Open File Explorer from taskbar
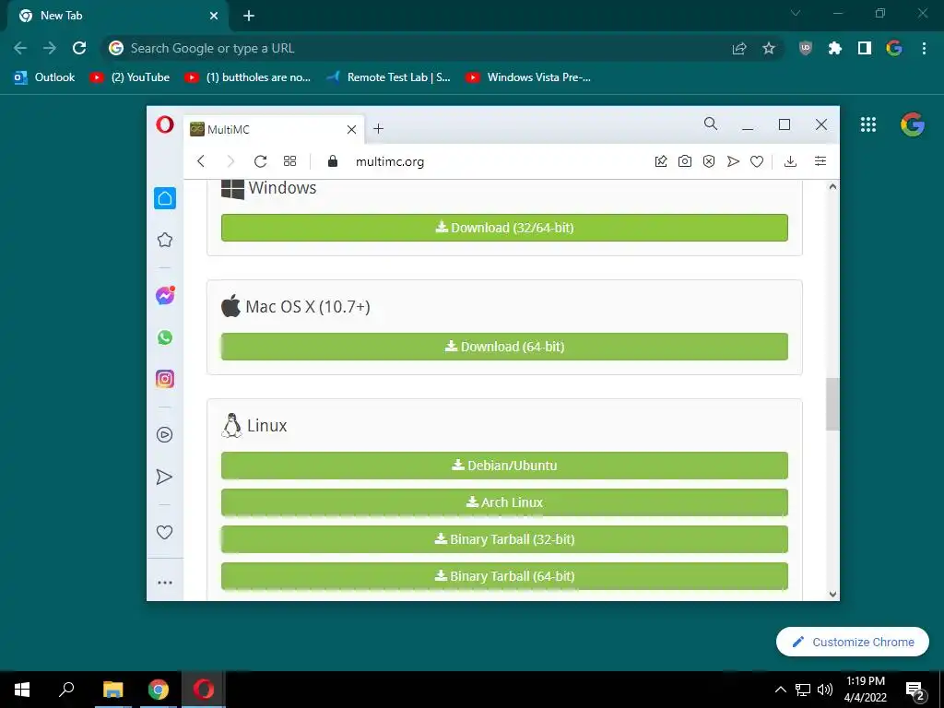The width and height of the screenshot is (944, 708). pos(112,690)
